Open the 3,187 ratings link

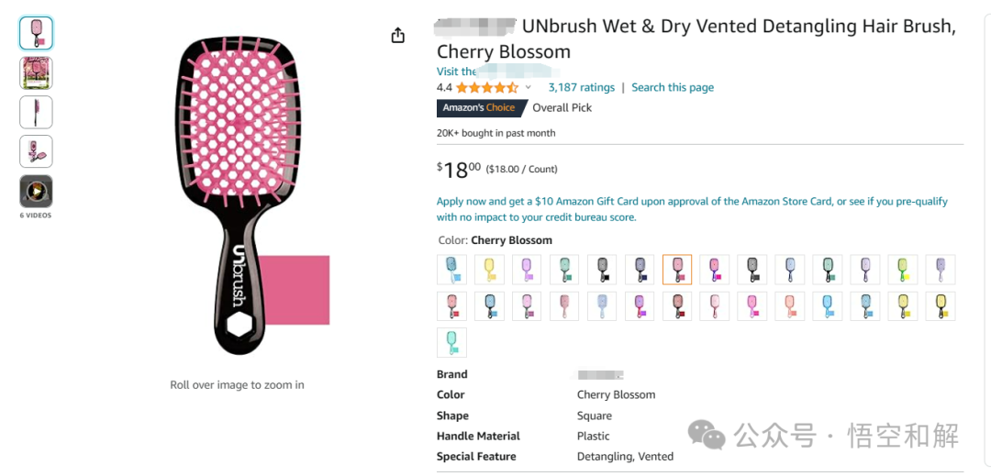581,88
